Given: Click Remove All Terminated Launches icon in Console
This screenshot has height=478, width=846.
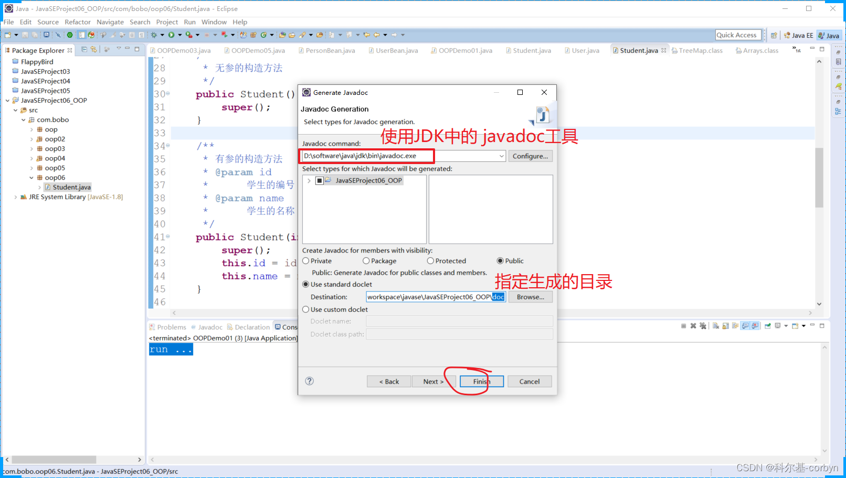Looking at the screenshot, I should coord(703,326).
